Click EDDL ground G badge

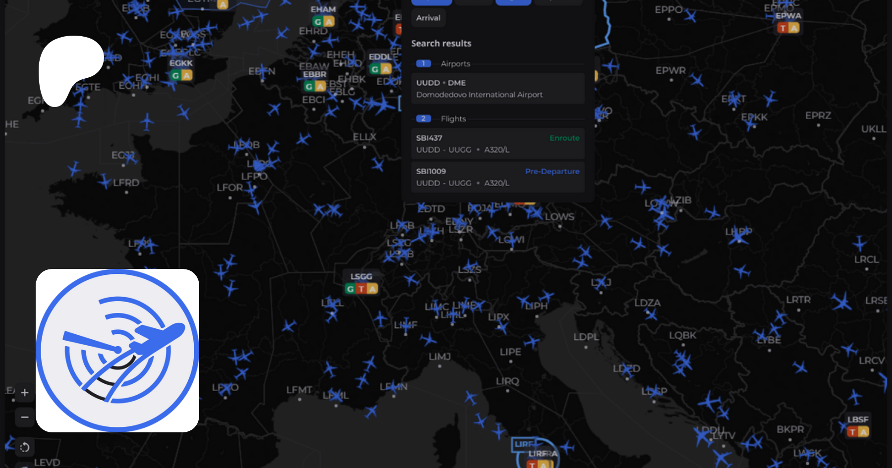(x=375, y=69)
